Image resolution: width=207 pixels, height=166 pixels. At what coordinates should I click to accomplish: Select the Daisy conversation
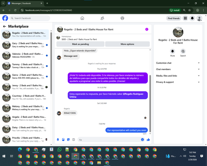pos(25,129)
